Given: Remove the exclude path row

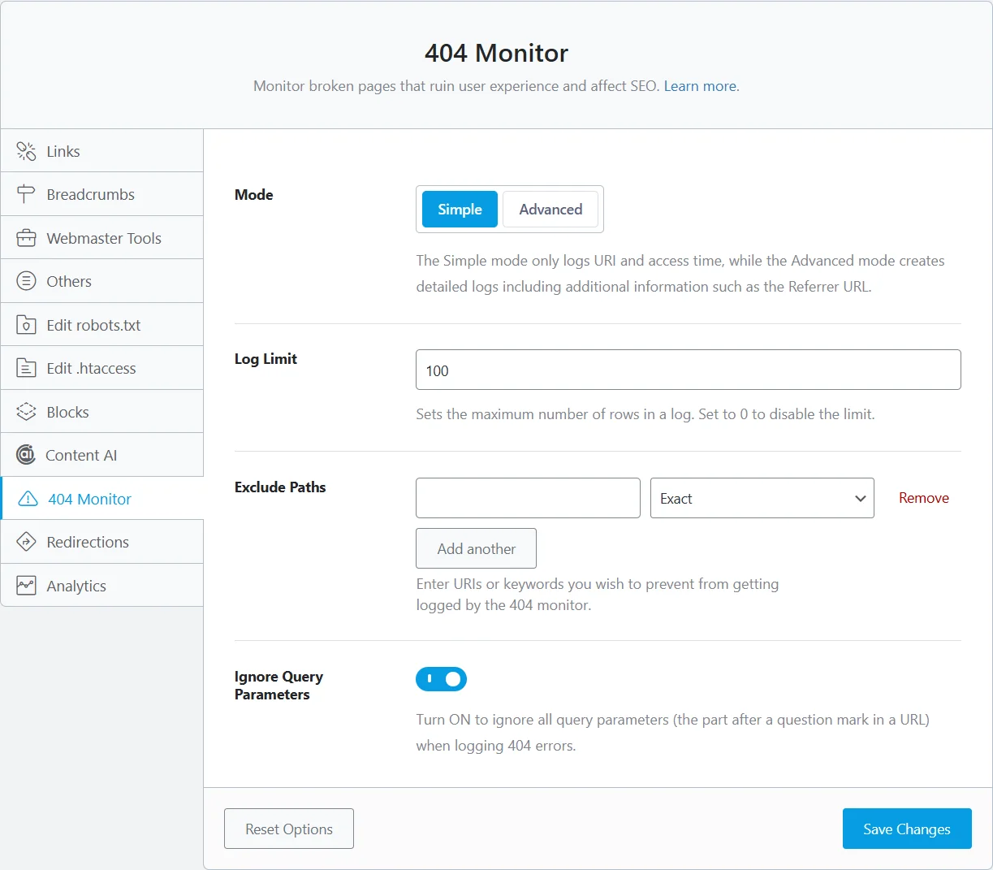Looking at the screenshot, I should pyautogui.click(x=924, y=498).
